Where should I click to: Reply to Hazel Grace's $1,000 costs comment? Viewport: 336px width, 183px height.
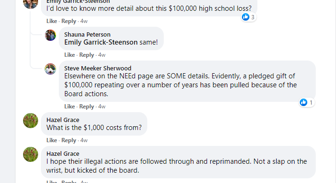[x=69, y=140]
